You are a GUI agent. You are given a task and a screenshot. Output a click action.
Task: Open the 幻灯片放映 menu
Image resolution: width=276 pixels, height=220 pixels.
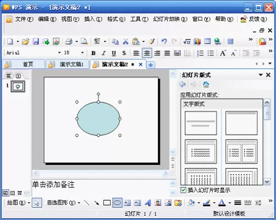pyautogui.click(x=170, y=19)
